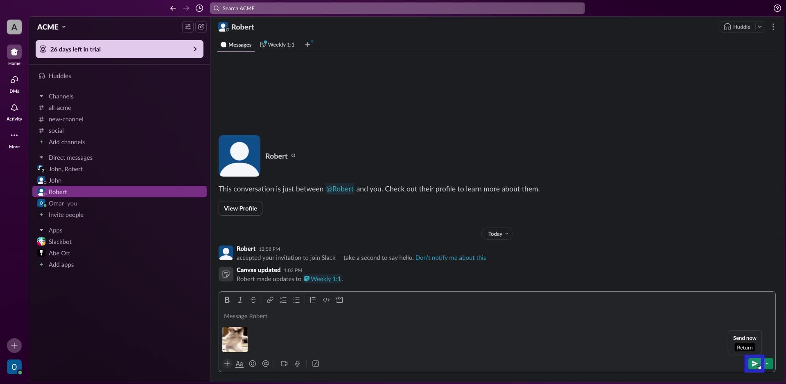The height and width of the screenshot is (384, 786).
Task: Open the Activity section in the sidebar
Action: pyautogui.click(x=14, y=112)
